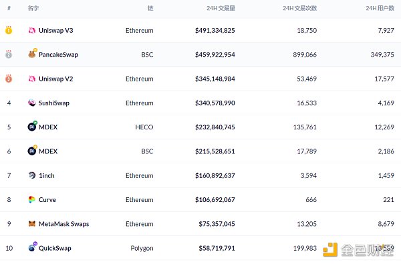Select the BSC MDEX row name
Screen dimensions: 401x264
[x=48, y=151]
